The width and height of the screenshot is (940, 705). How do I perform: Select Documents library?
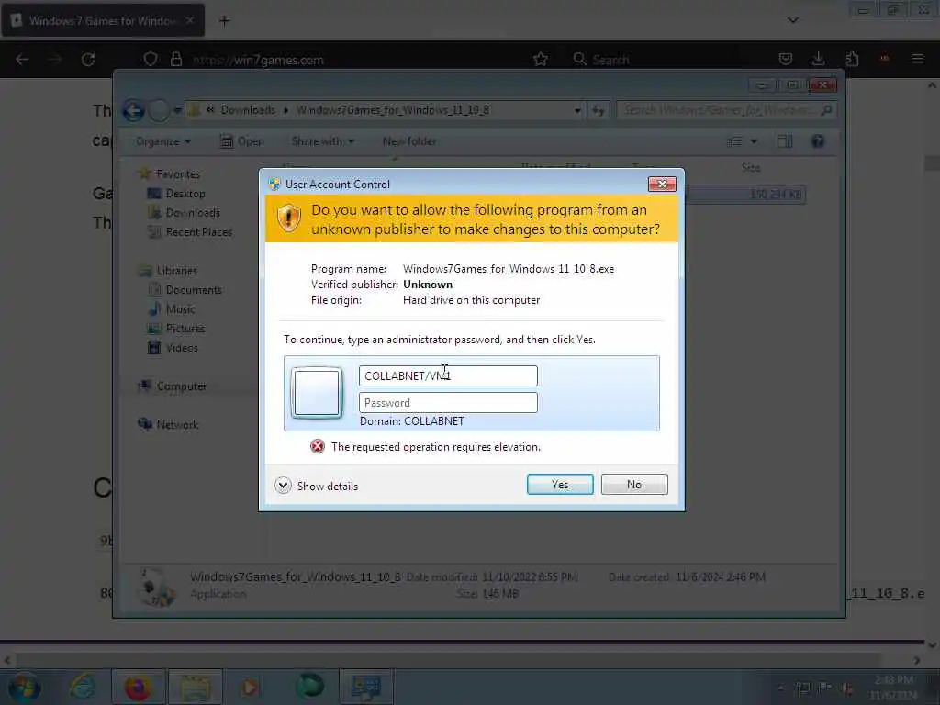194,290
